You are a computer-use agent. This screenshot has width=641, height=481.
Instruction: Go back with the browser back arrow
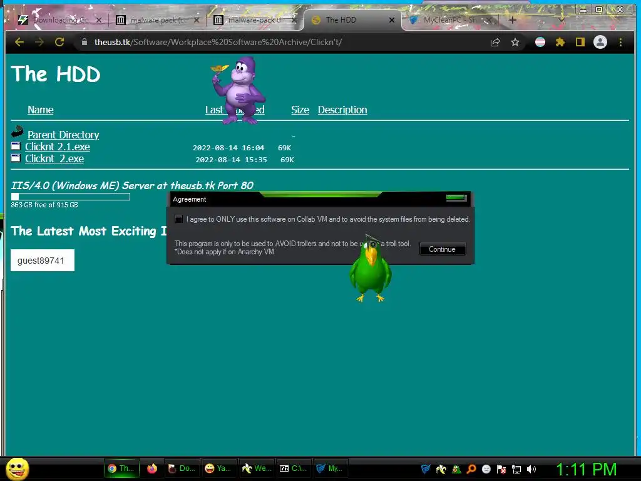[19, 42]
